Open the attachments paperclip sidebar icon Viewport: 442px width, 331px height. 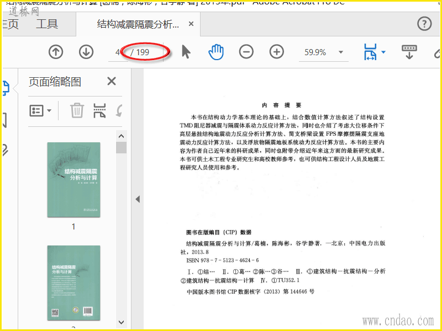pyautogui.click(x=5, y=150)
